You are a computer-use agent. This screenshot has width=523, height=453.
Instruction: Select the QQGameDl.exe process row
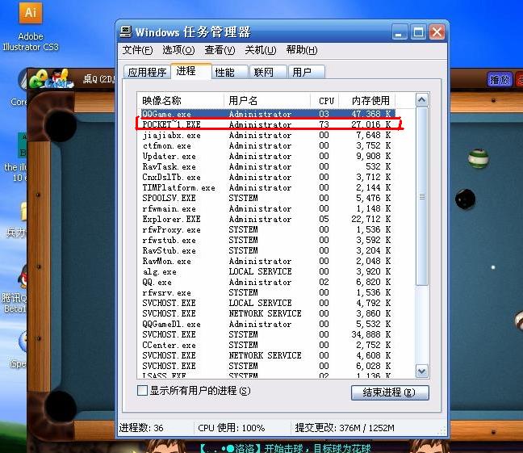[266, 324]
